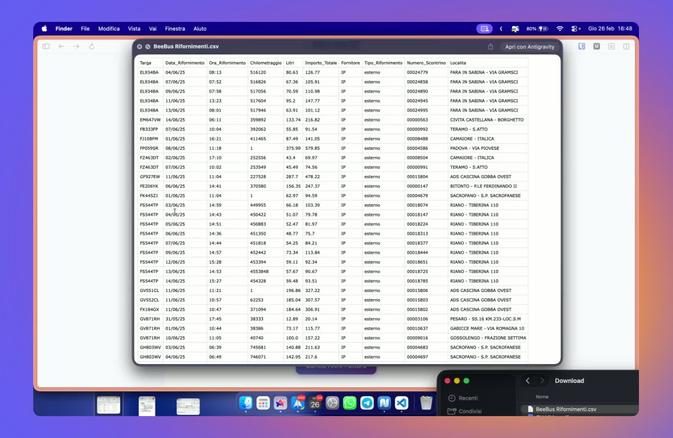
Task: Click the Bitwarden shield extension icon
Action: tap(582, 46)
